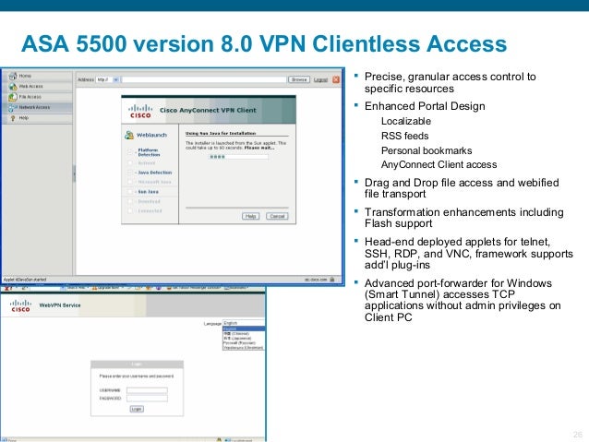The image size is (589, 442).
Task: Toggle the ActiveX step checkbox
Action: click(130, 163)
